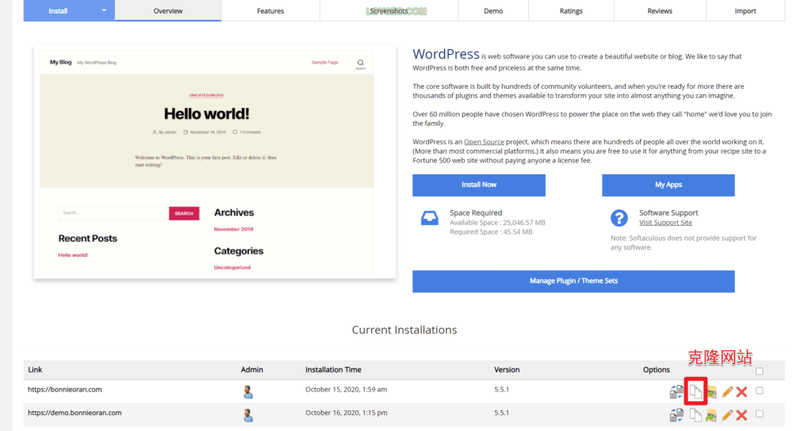Open Manage Plugin / Theme Sets
Image resolution: width=793 pixels, height=431 pixels.
pyautogui.click(x=573, y=281)
